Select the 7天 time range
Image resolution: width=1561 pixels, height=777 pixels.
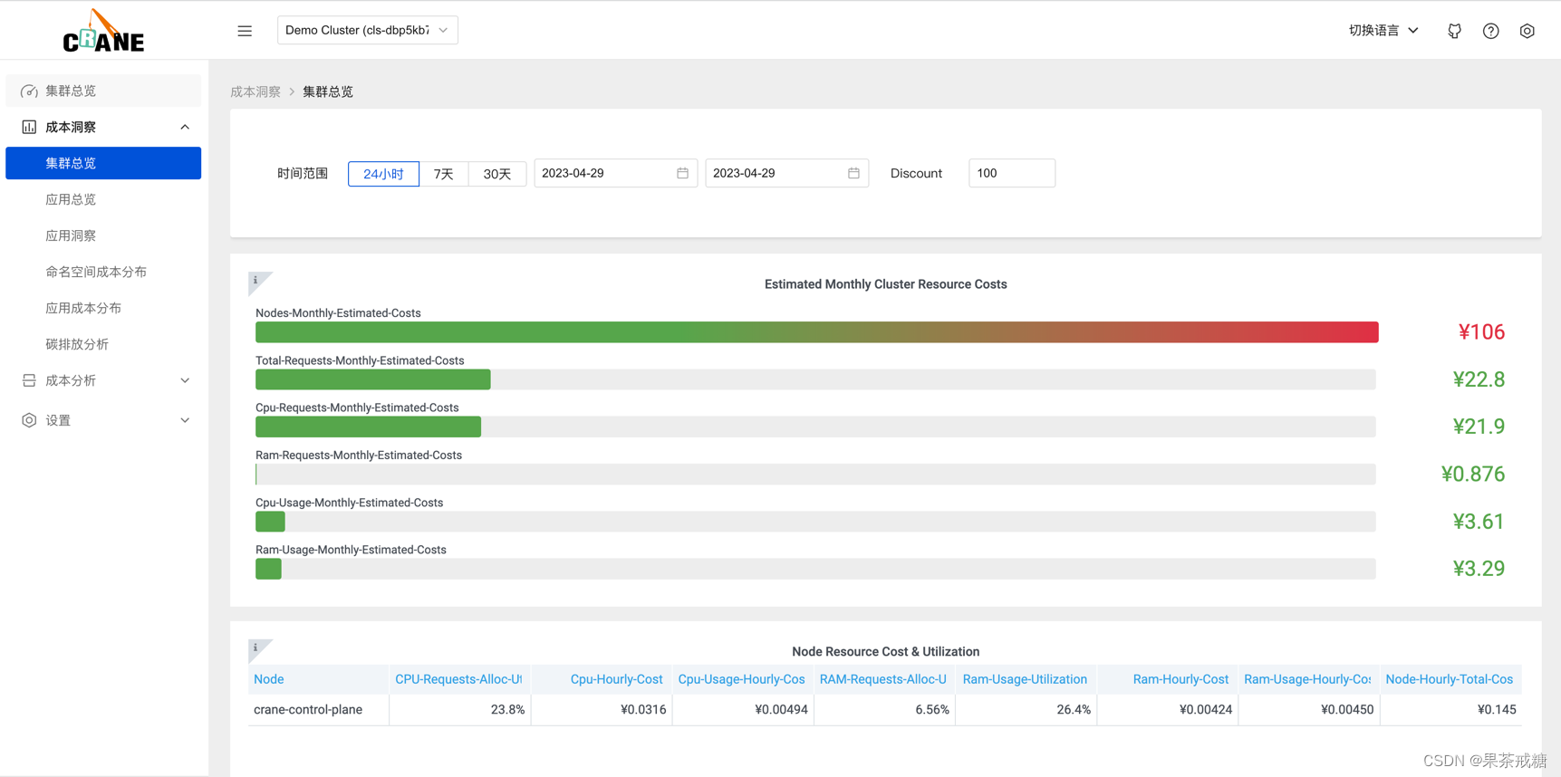(x=443, y=174)
